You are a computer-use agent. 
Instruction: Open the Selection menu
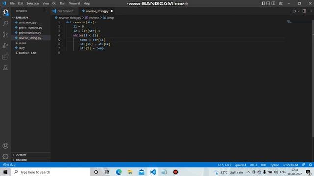(x=33, y=3)
